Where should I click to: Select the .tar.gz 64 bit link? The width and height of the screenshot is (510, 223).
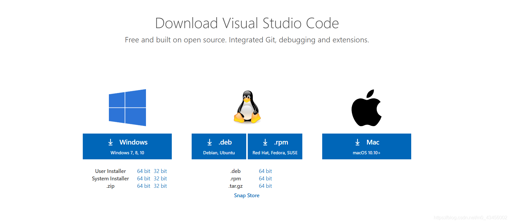point(266,186)
